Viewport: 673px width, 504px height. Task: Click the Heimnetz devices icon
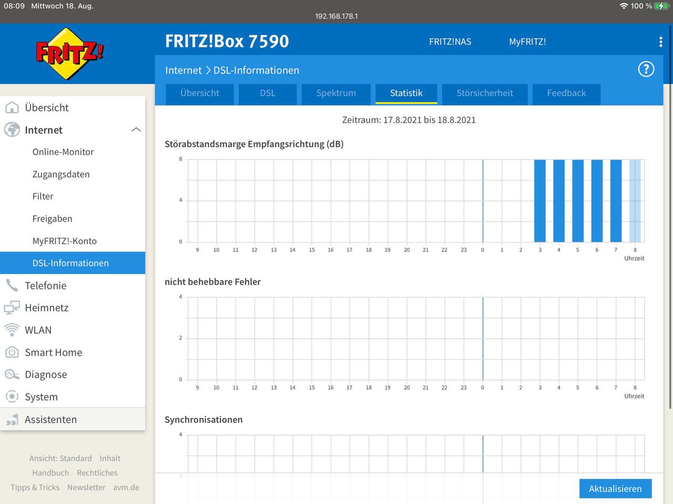[12, 308]
